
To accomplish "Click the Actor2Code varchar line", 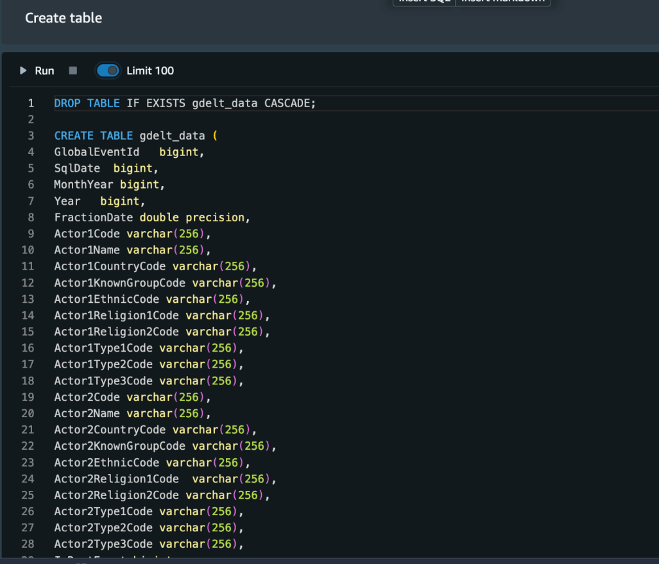I will (132, 397).
